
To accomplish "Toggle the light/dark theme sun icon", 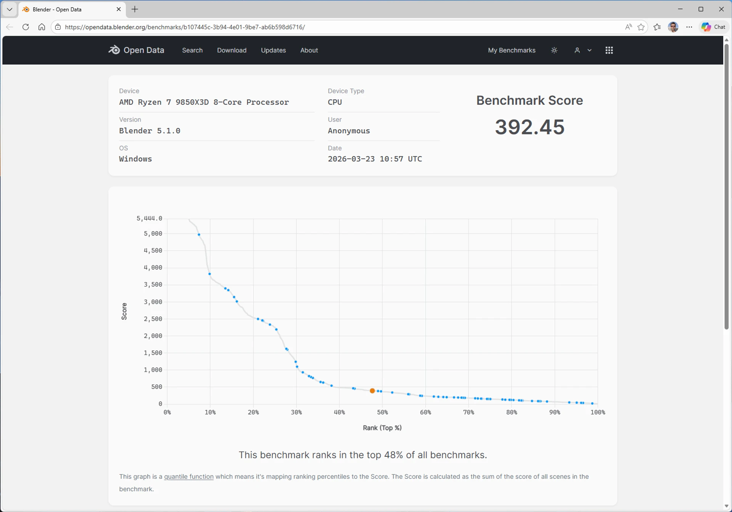I will tap(554, 50).
